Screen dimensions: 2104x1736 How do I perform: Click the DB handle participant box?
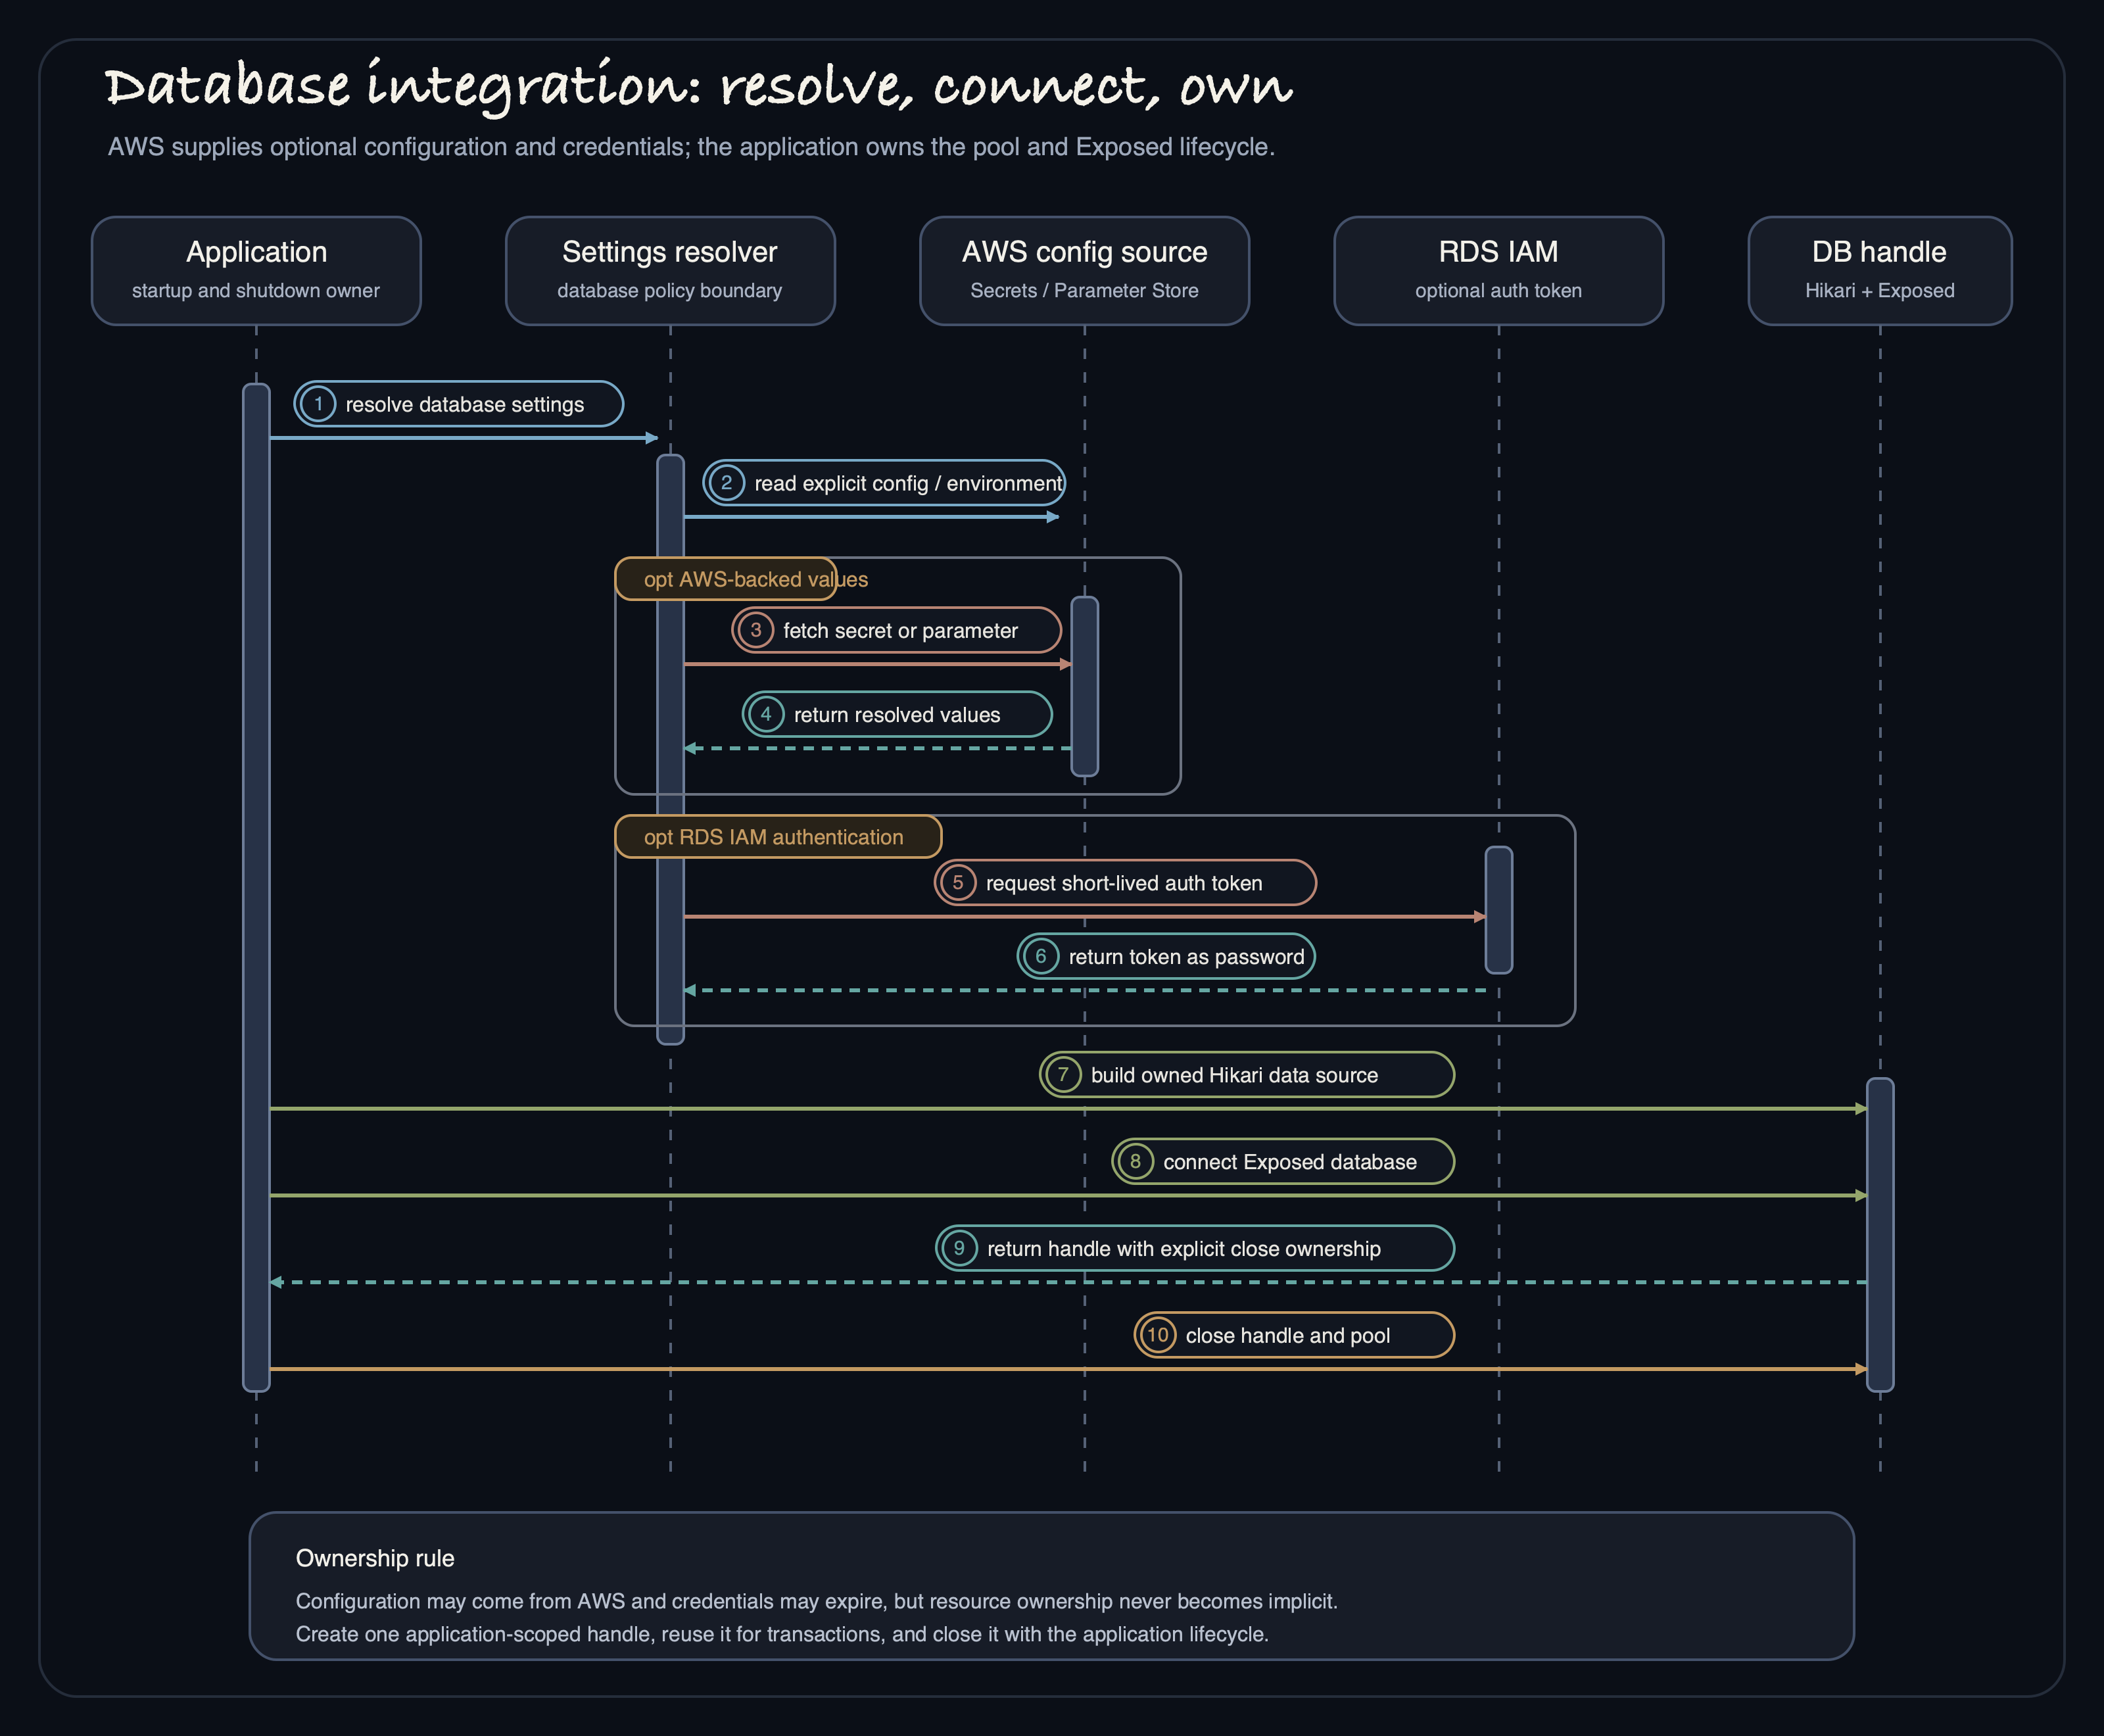1880,271
